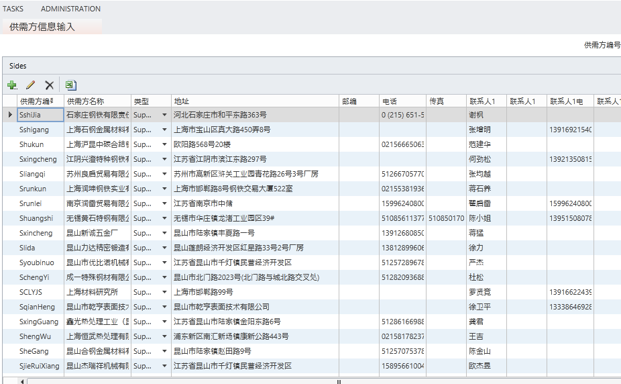Click the address cell 欧阳路568号20楼
Screen dimensions: 621x384
[255, 144]
